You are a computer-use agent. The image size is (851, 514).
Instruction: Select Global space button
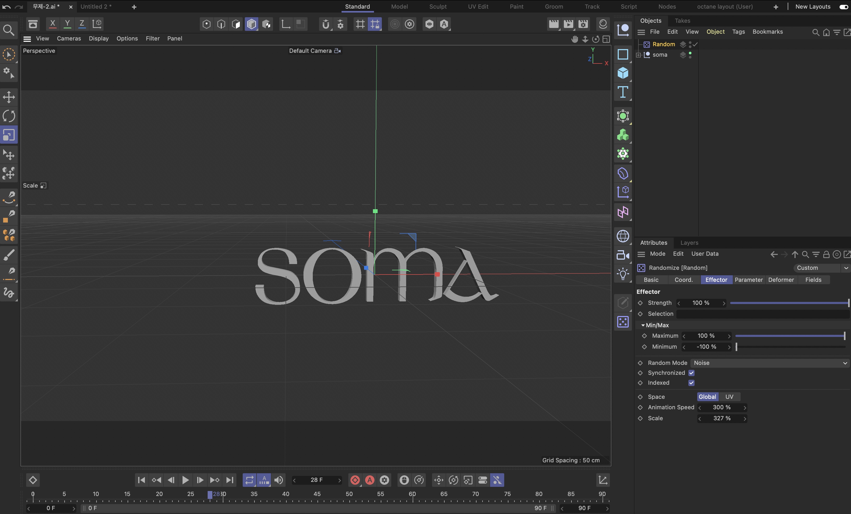[707, 397]
